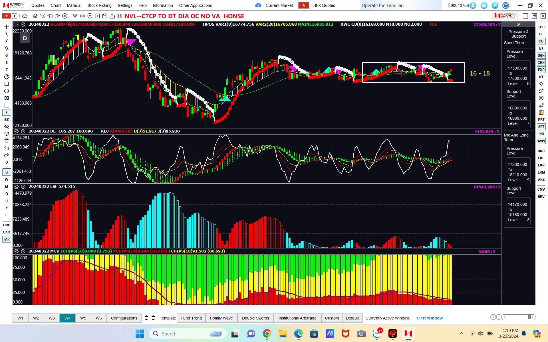Click the Windows taskbar Search box
This screenshot has width=548, height=342.
click(x=188, y=333)
